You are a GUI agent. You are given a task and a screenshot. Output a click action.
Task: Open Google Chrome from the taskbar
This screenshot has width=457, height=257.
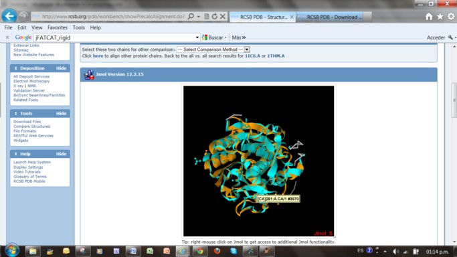pos(199,251)
